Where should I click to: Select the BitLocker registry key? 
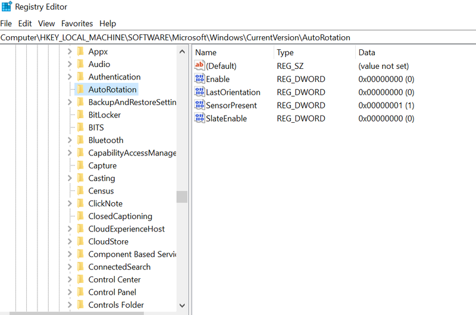[105, 115]
